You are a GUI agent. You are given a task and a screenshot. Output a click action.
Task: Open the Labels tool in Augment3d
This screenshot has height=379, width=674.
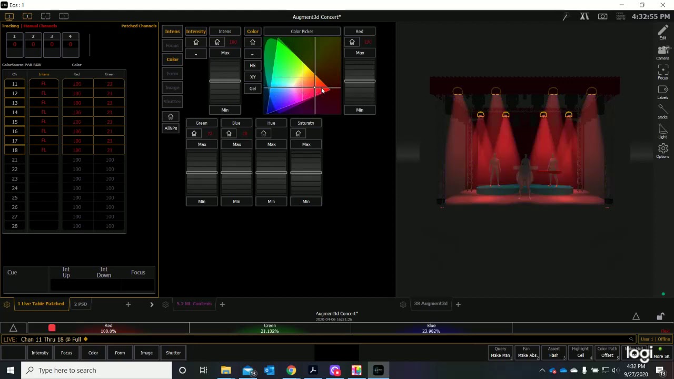[662, 92]
